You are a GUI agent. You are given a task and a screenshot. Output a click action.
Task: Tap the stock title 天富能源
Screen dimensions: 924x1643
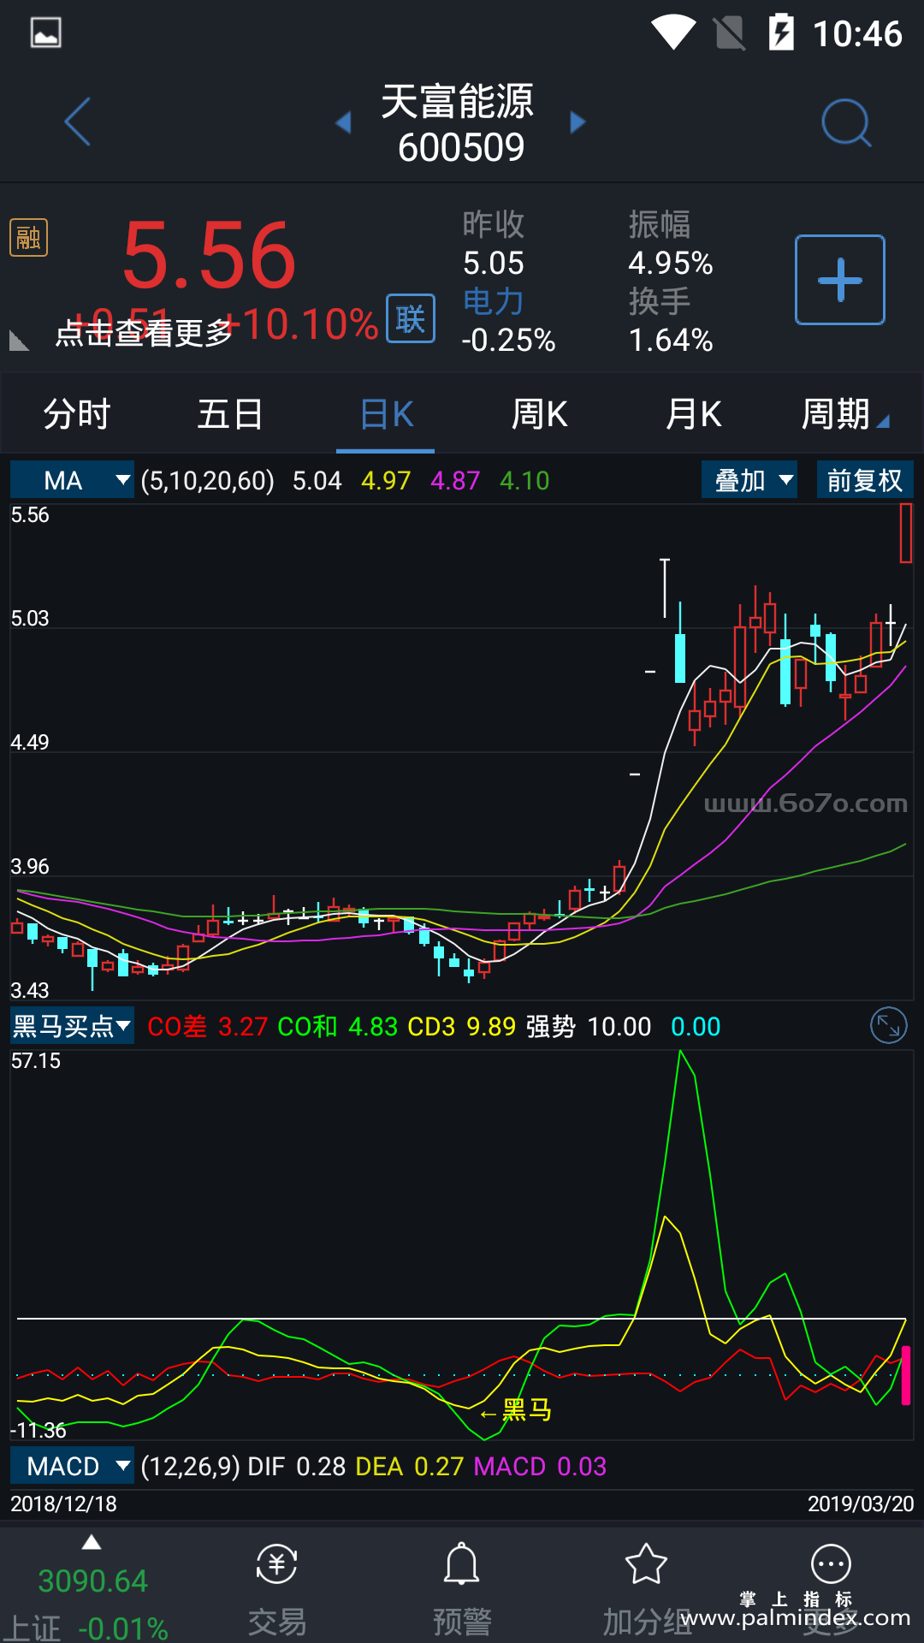click(458, 101)
